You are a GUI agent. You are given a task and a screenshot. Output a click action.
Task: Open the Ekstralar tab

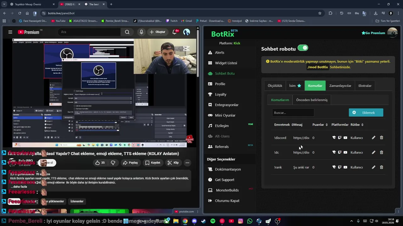pos(365,86)
